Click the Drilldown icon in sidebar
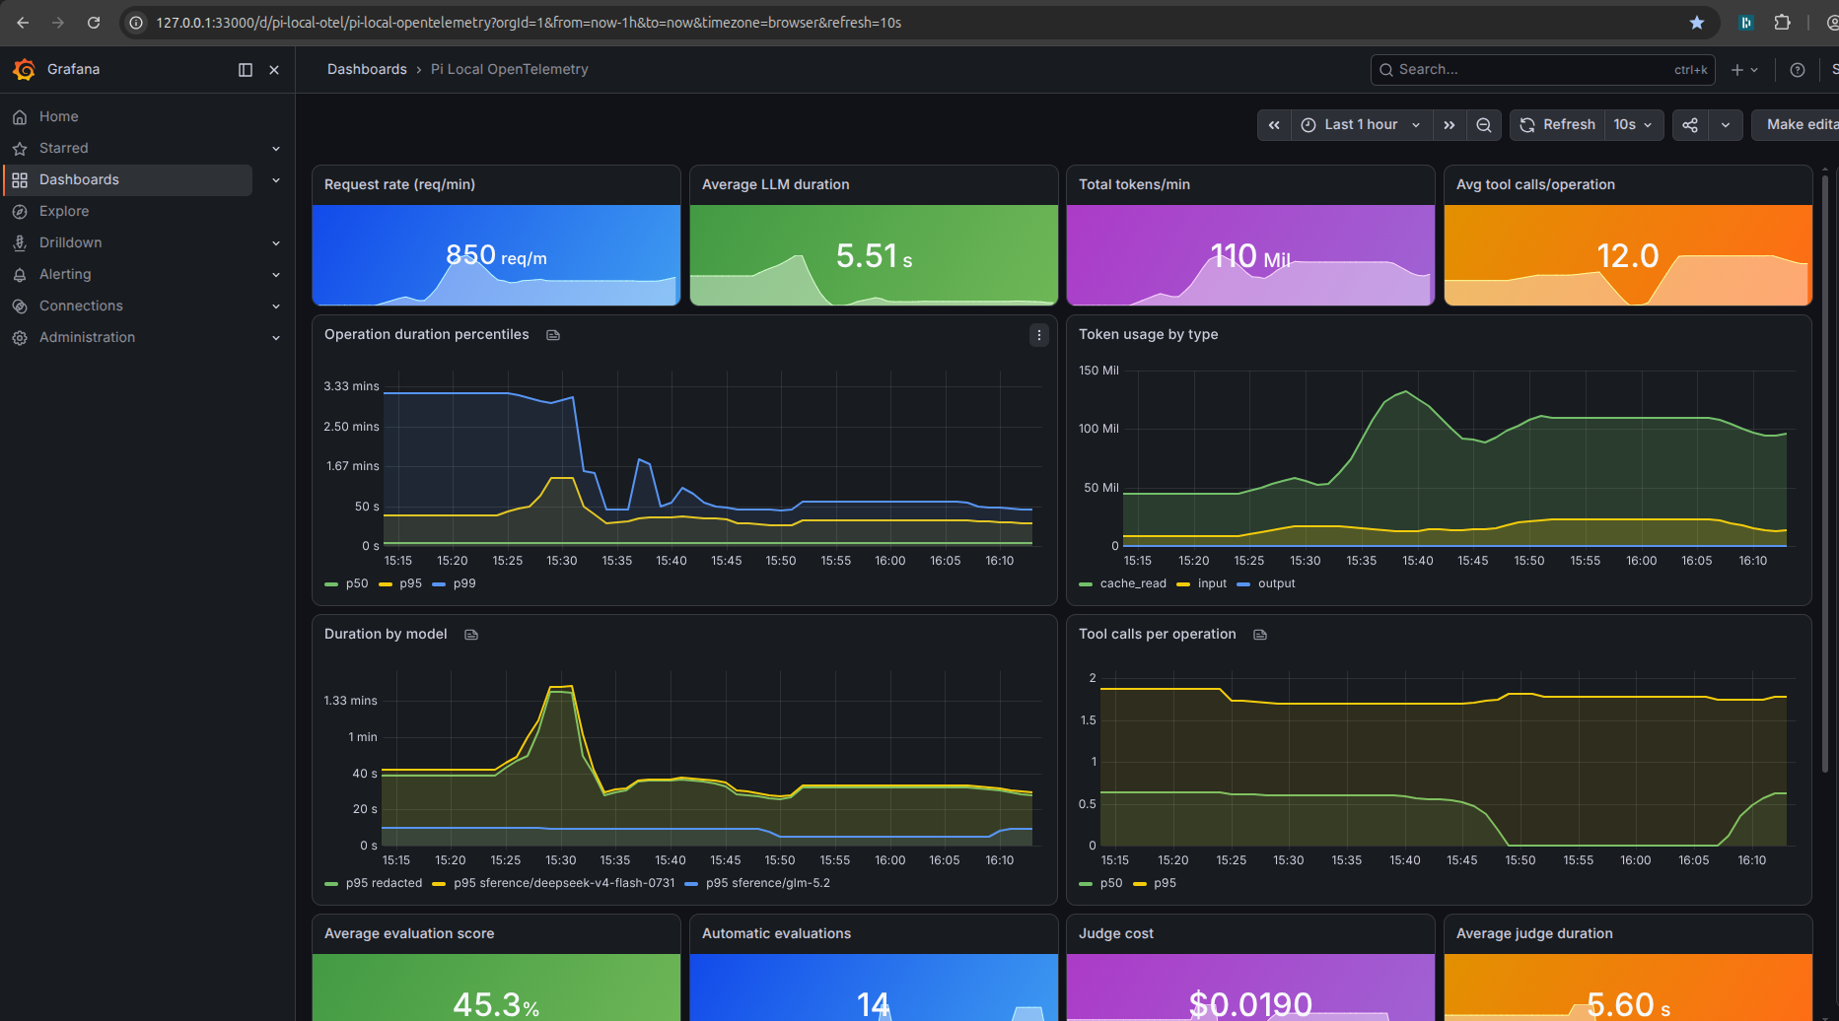 [20, 243]
